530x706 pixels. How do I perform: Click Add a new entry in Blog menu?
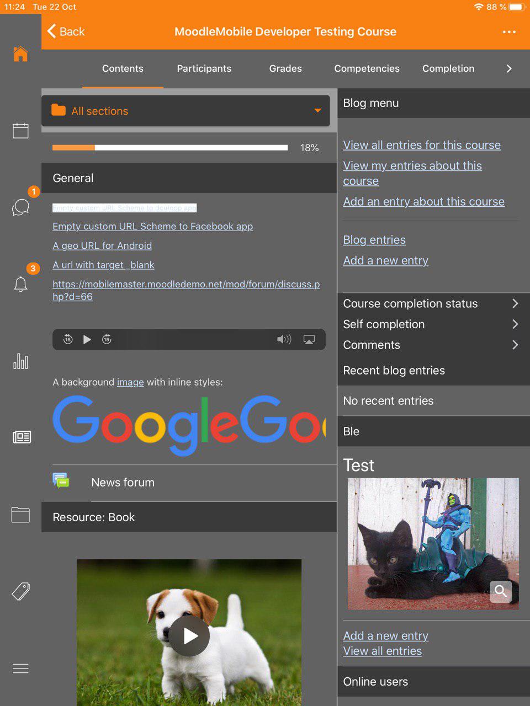[x=385, y=260]
